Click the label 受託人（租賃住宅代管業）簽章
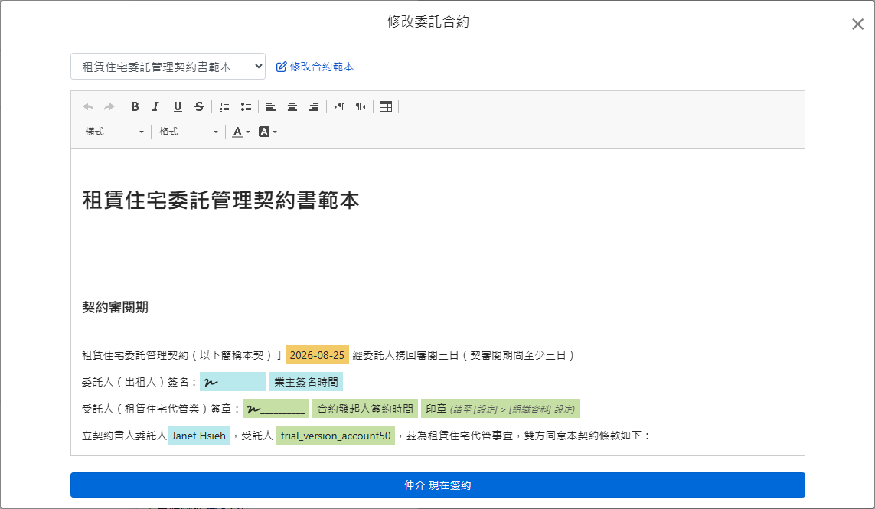 point(157,409)
